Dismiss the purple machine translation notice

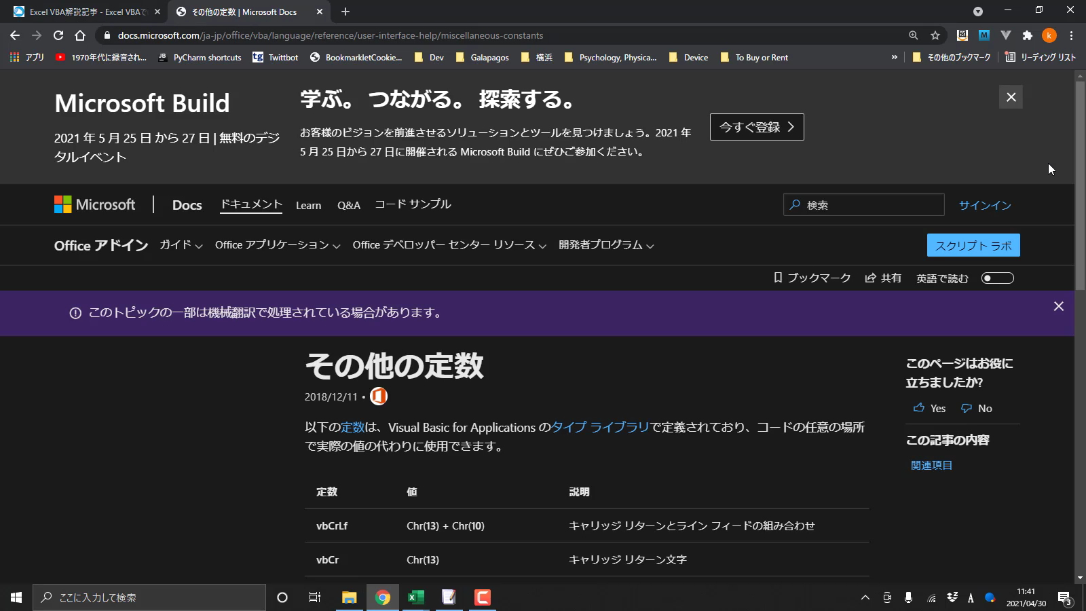click(1058, 306)
